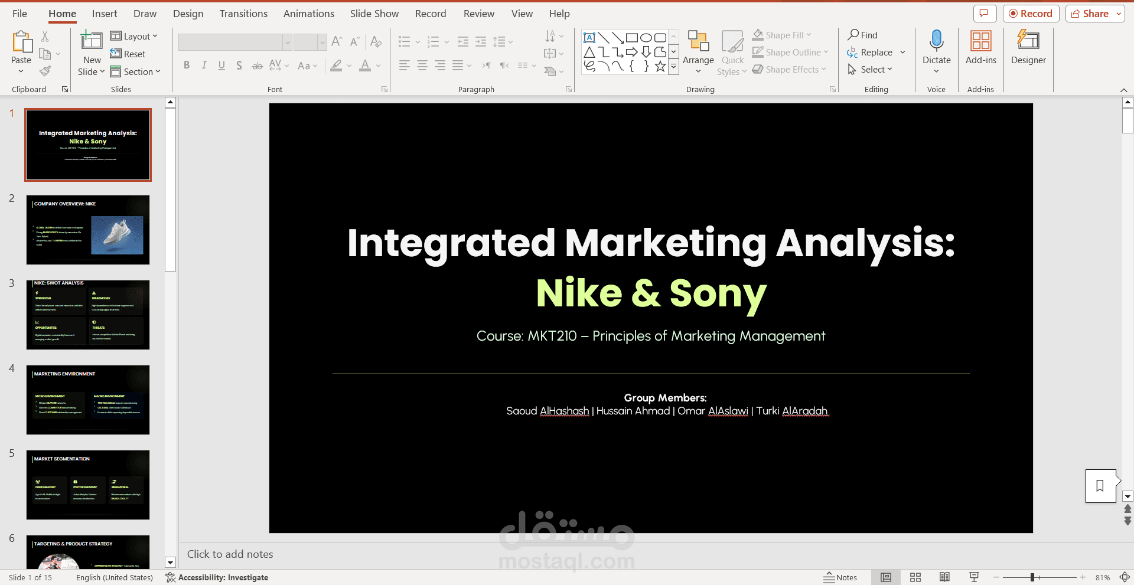
Task: Click the Paste clipboard icon
Action: coord(21,42)
